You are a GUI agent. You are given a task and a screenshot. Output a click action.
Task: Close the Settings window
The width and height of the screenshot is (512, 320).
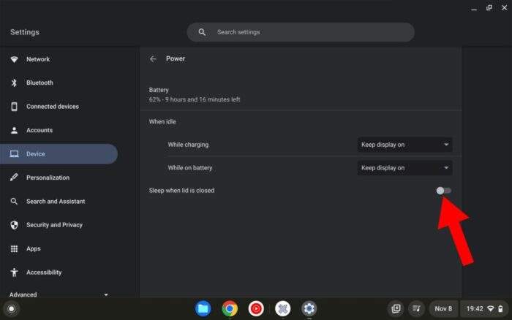coord(504,8)
